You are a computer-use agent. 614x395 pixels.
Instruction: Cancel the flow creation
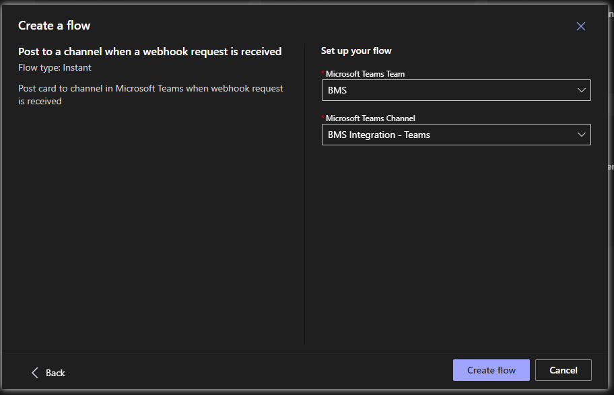coord(563,369)
